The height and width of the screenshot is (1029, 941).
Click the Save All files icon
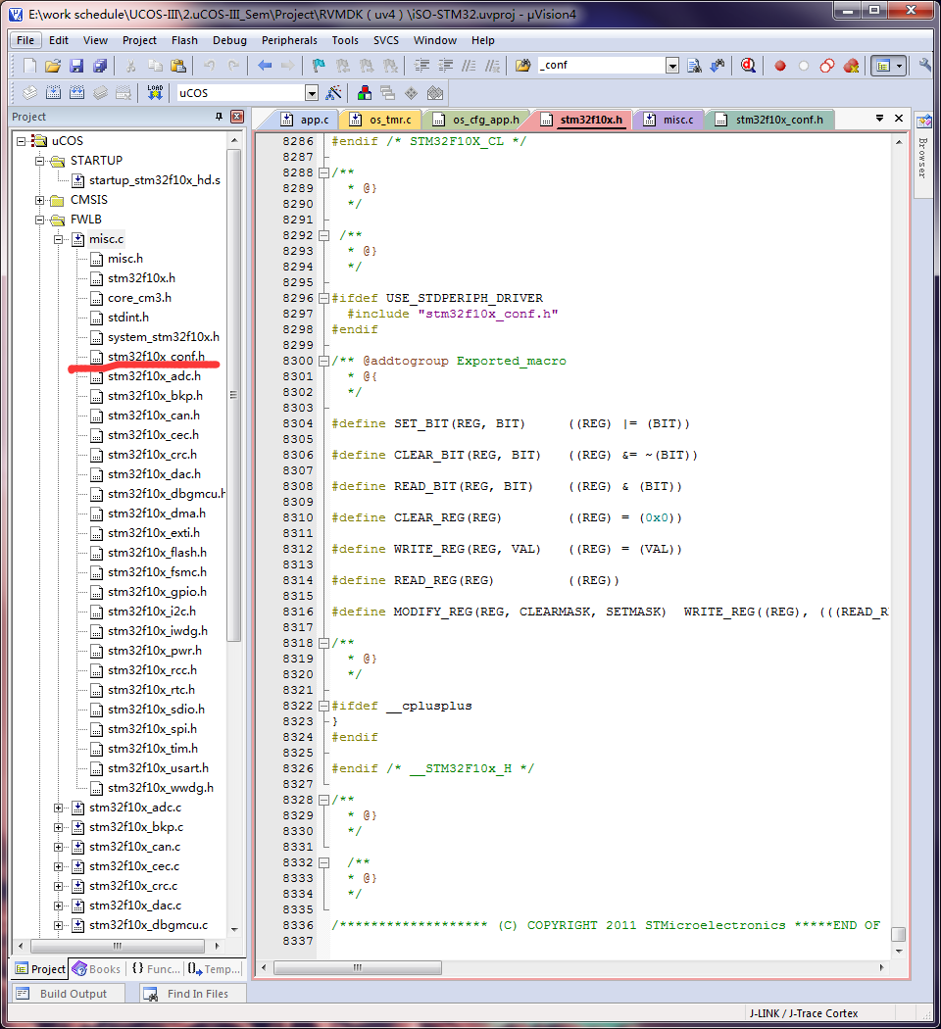pos(99,66)
